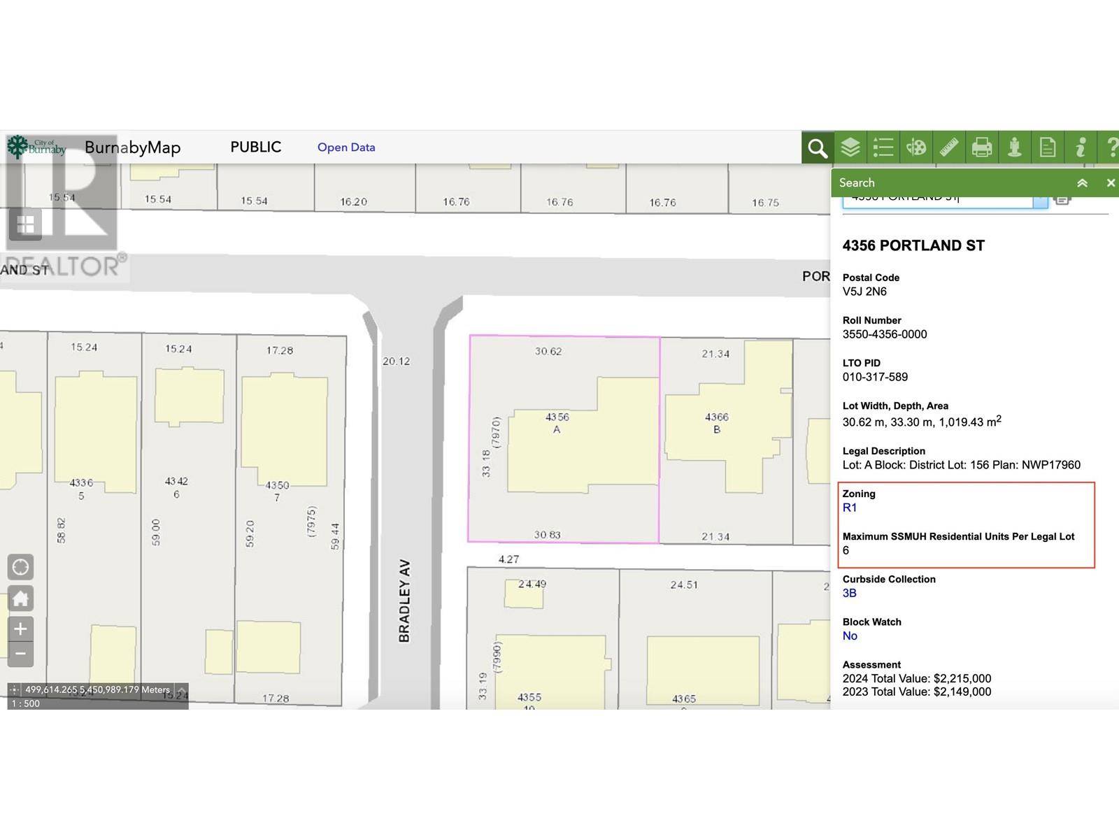This screenshot has width=1119, height=839.
Task: Click the legal description Lot A text
Action: pyautogui.click(x=962, y=466)
